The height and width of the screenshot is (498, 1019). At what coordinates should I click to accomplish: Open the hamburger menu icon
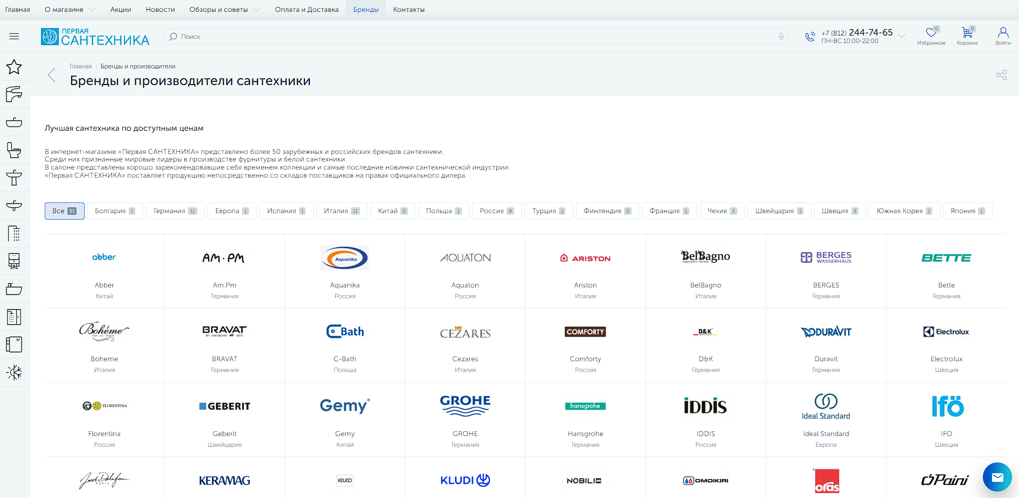click(x=14, y=37)
